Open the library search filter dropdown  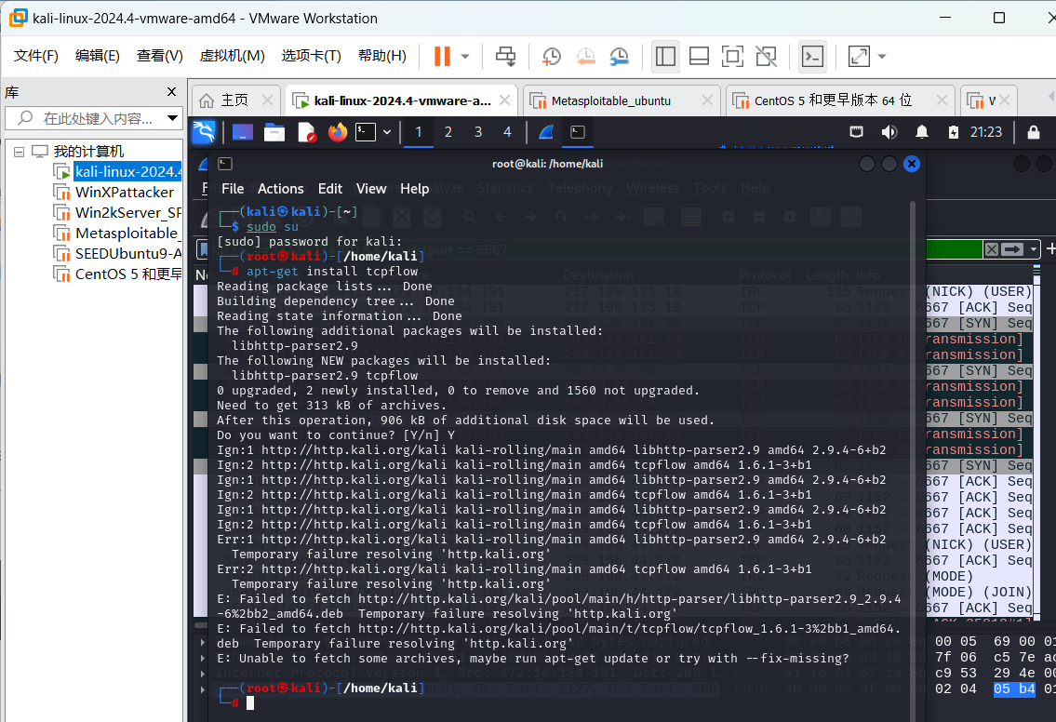pyautogui.click(x=172, y=118)
